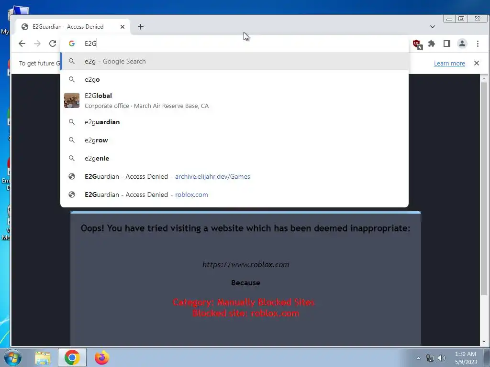The image size is (490, 367).
Task: Click the Chrome taskbar icon
Action: 72,357
